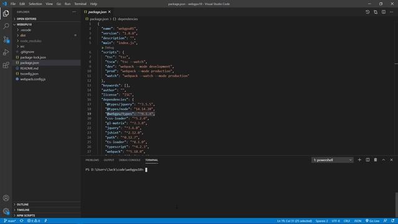Open .gitignore file in explorer
Viewport: 398px width, 224px height.
click(27, 52)
